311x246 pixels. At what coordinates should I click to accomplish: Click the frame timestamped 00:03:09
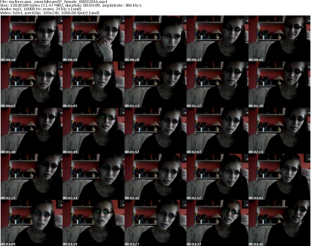point(32,223)
